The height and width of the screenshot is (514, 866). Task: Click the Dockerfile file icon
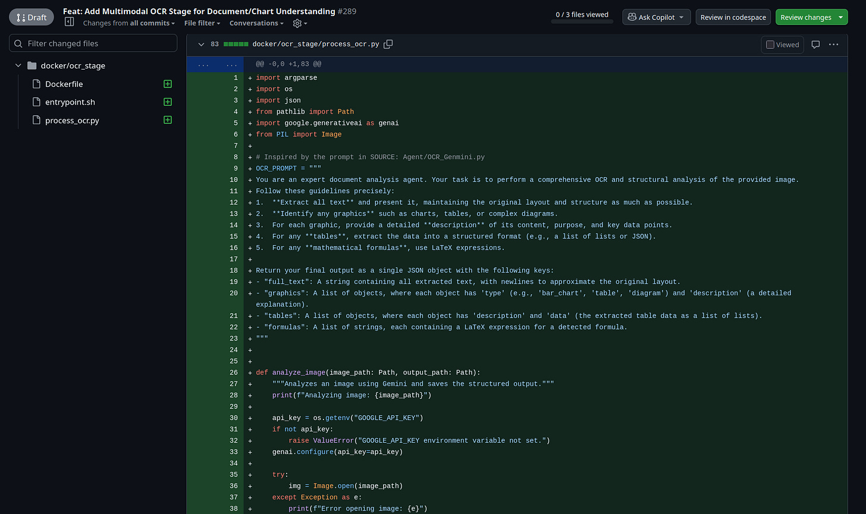coord(36,84)
